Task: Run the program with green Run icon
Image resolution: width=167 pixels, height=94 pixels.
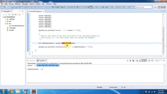Action: coord(57,7)
